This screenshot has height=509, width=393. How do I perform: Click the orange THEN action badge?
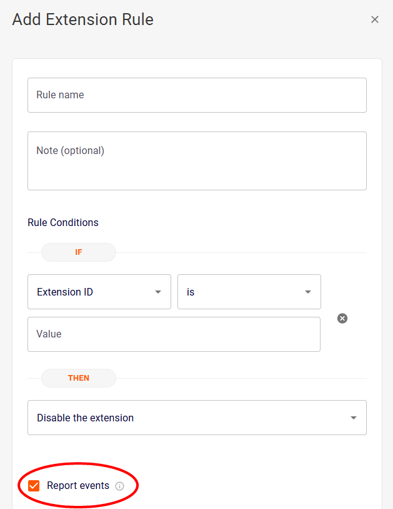click(x=79, y=378)
